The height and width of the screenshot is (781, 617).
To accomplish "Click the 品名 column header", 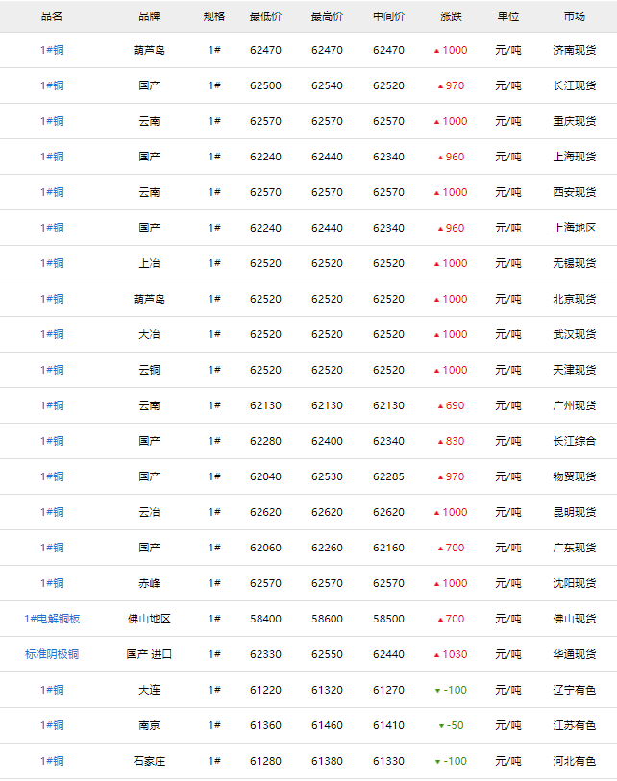I will tap(52, 16).
